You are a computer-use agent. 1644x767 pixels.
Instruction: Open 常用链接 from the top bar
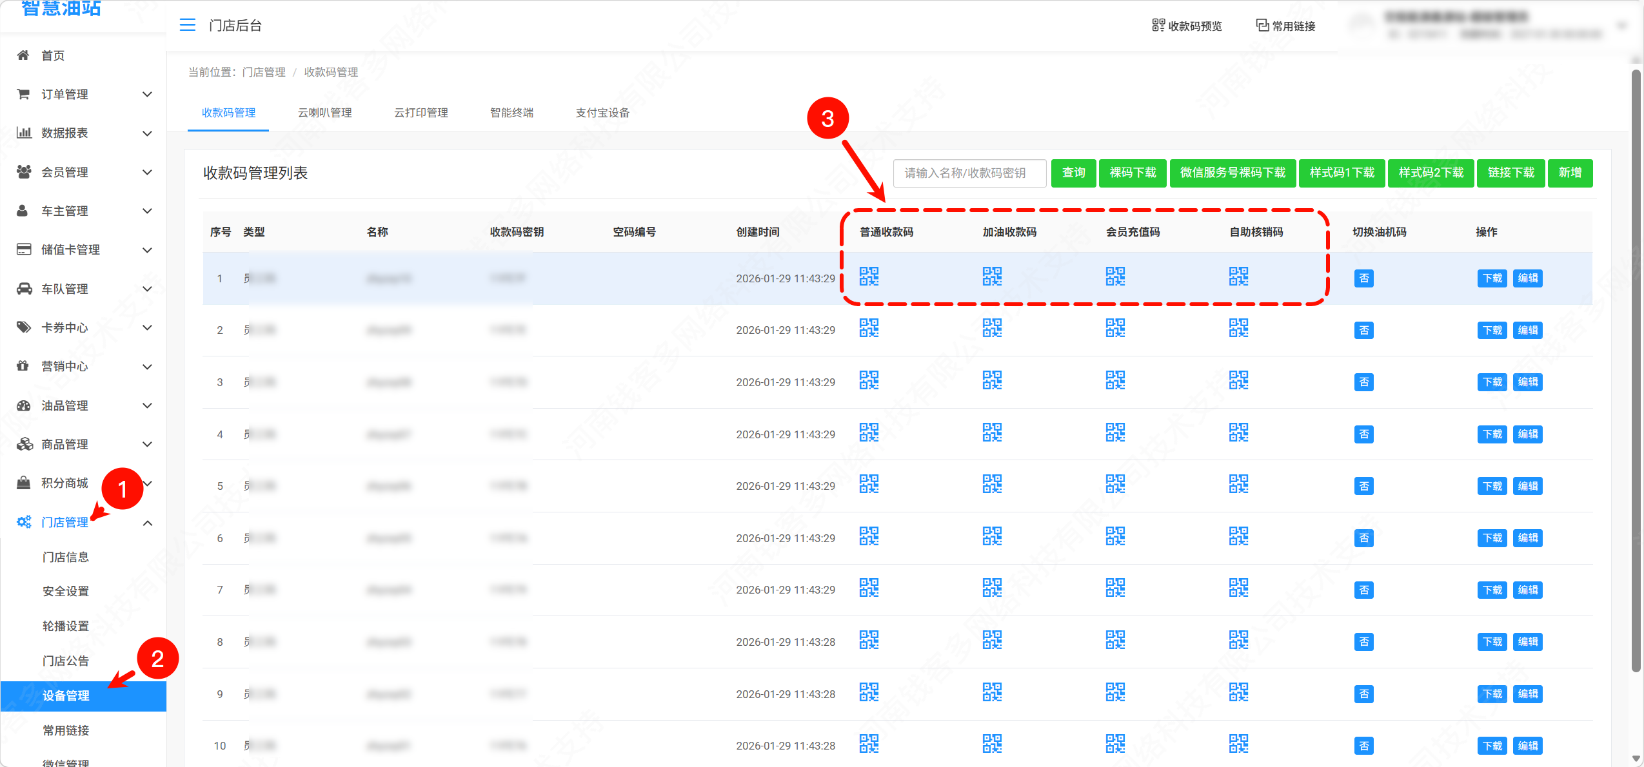(1286, 25)
